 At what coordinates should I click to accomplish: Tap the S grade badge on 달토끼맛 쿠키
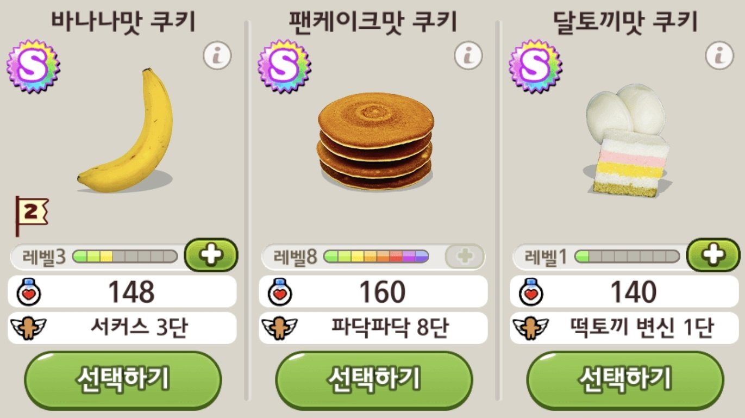(x=535, y=66)
